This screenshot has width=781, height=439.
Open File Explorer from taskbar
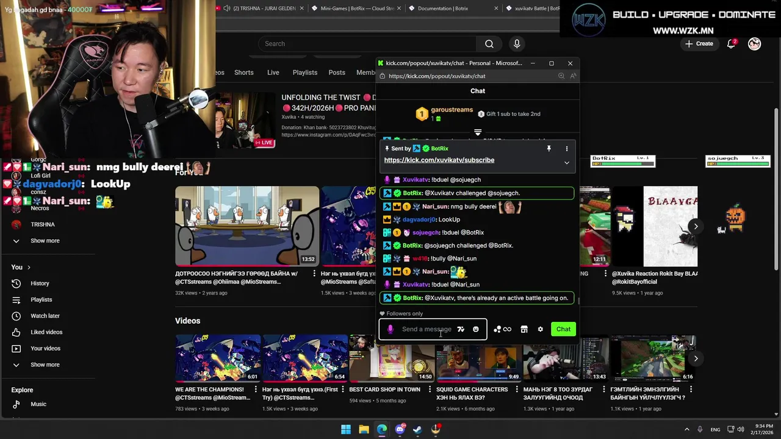click(x=364, y=429)
